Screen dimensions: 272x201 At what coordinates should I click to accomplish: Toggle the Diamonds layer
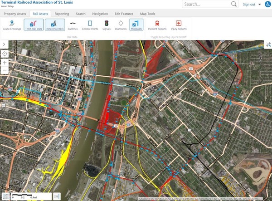tap(121, 25)
